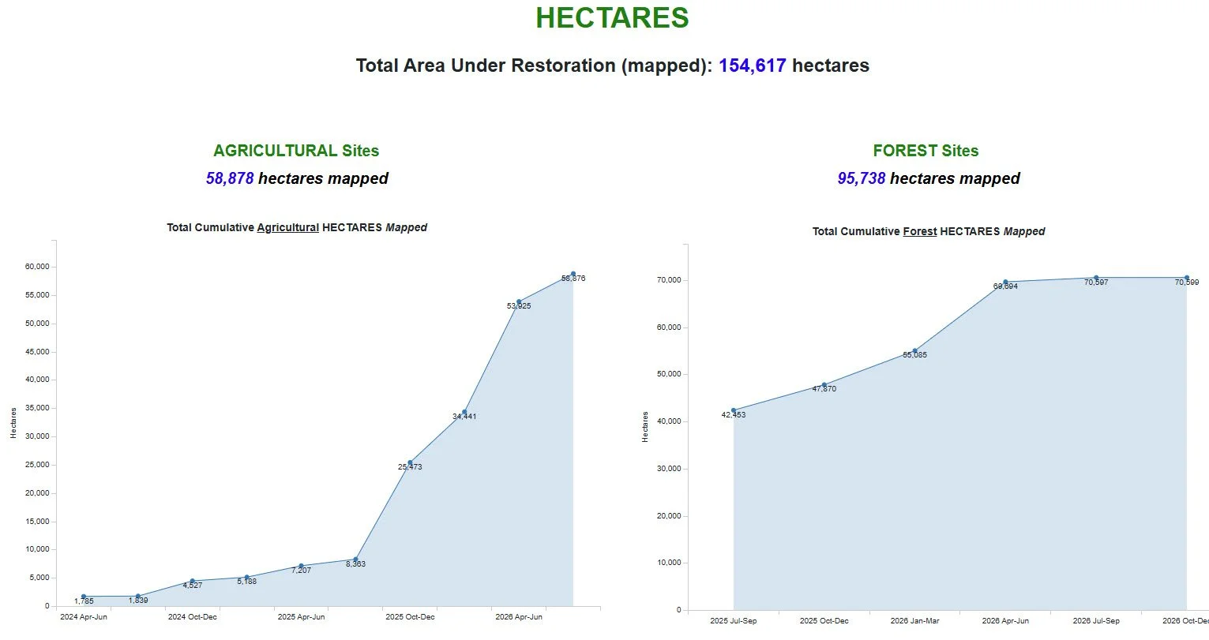Screen dimensions: 1209x640
Task: Click the 2024 Apr-Jun axis label
Action: click(84, 617)
